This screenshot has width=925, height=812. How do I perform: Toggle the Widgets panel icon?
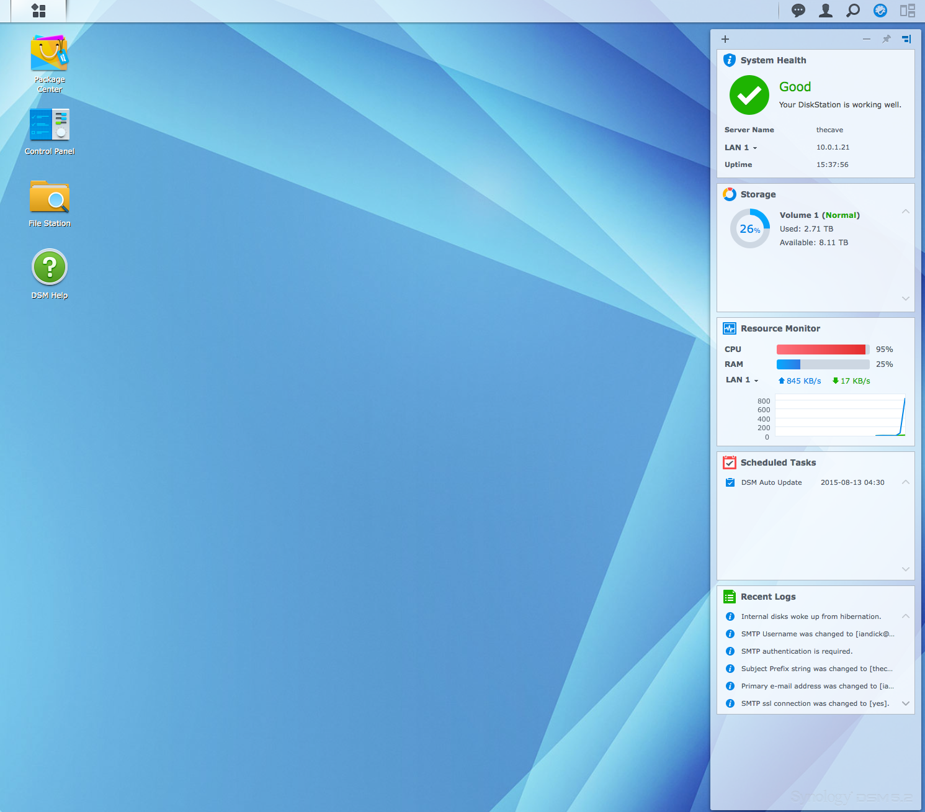tap(908, 11)
